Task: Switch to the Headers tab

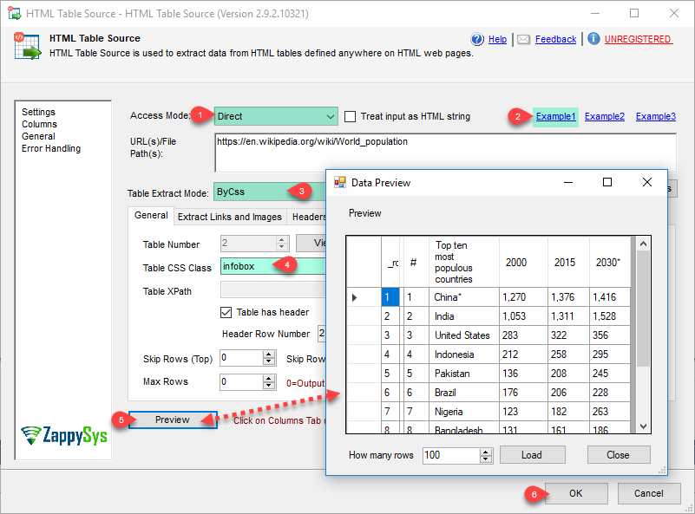Action: coord(308,217)
